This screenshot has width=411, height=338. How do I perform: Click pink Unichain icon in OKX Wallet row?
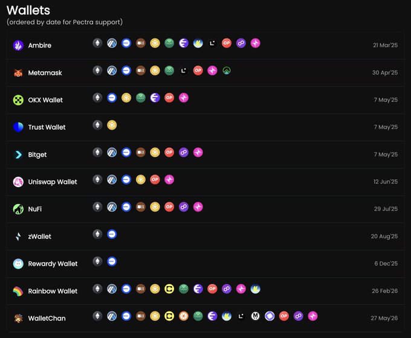tap(184, 98)
